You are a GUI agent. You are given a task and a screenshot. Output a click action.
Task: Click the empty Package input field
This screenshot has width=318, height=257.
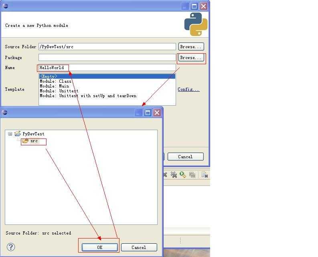pyautogui.click(x=107, y=57)
